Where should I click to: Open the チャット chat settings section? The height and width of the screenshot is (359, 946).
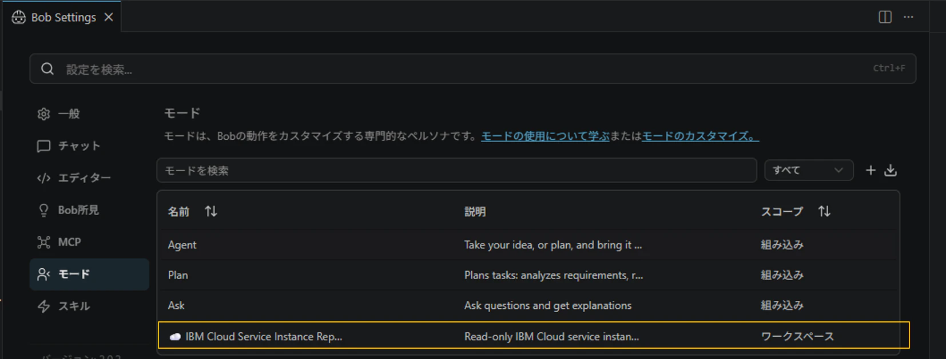[x=89, y=146]
